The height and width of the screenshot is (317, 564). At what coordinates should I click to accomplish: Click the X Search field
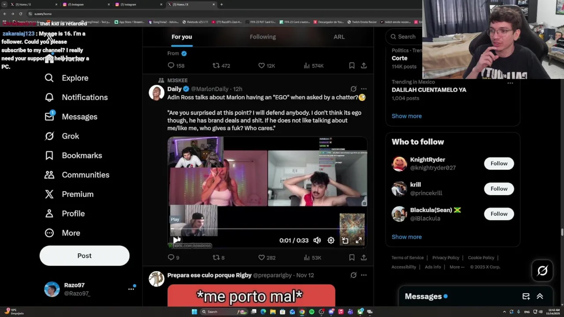click(404, 37)
